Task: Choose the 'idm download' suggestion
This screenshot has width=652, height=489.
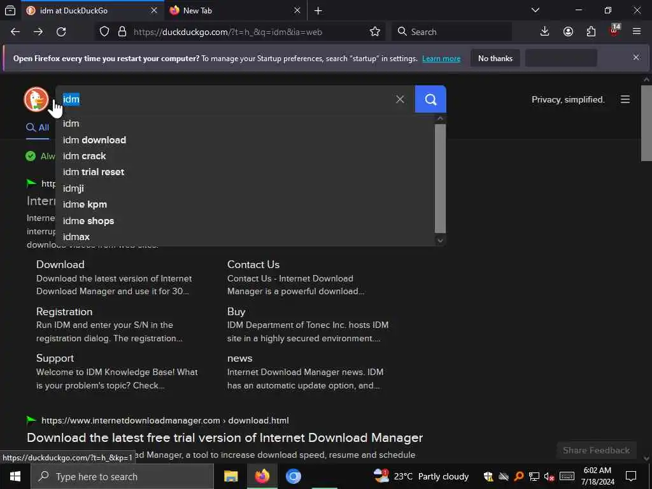Action: (x=245, y=140)
